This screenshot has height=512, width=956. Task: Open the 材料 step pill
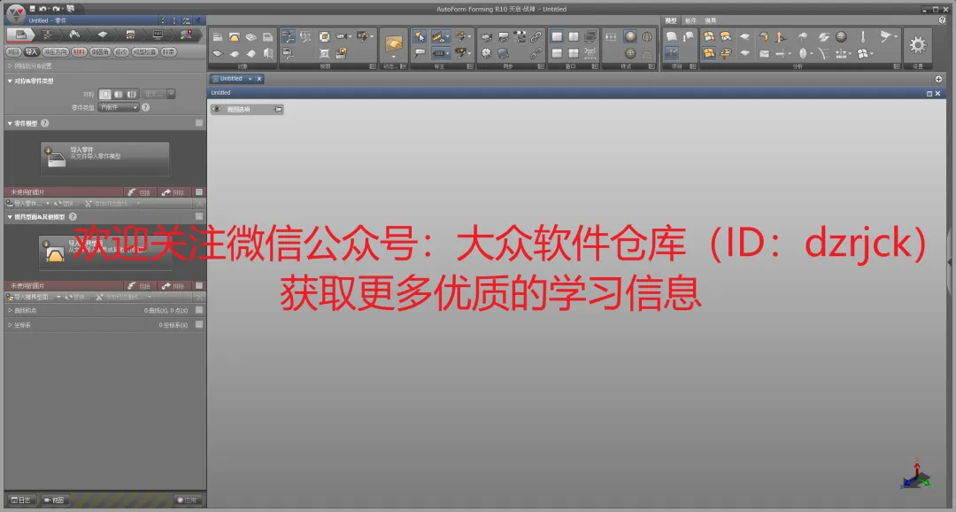coord(80,52)
